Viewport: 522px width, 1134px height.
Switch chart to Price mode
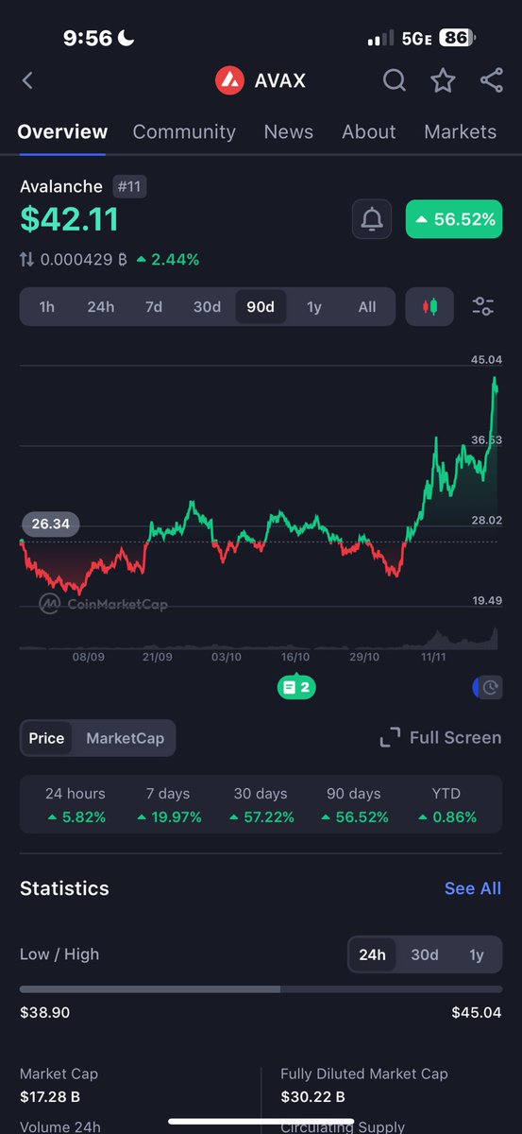(x=46, y=738)
